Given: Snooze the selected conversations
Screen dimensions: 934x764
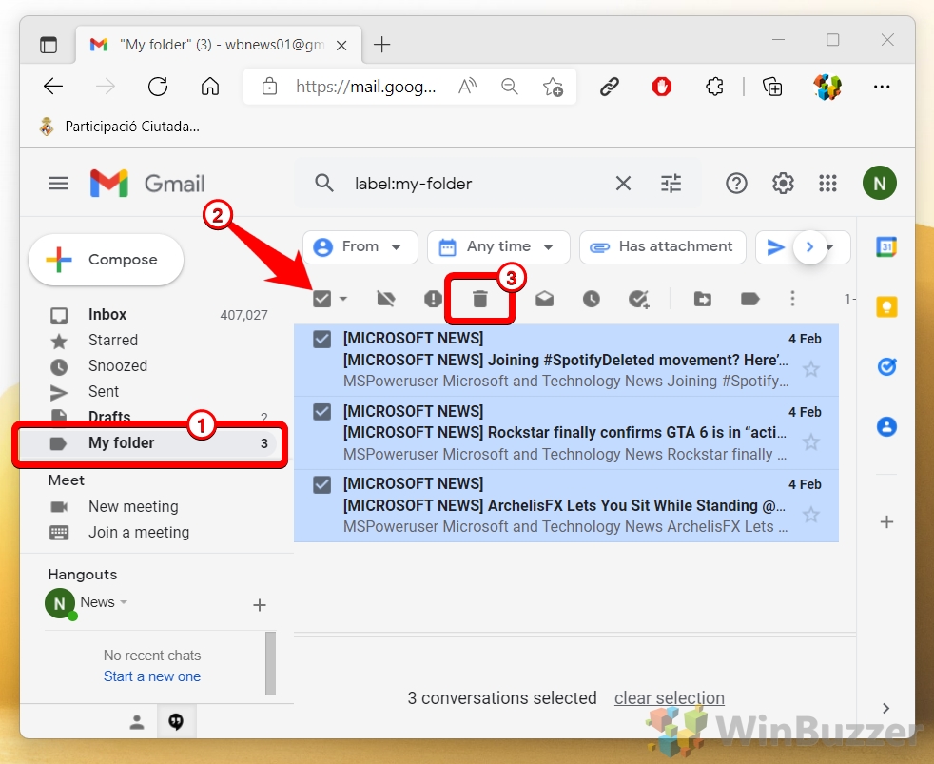Looking at the screenshot, I should [x=592, y=298].
